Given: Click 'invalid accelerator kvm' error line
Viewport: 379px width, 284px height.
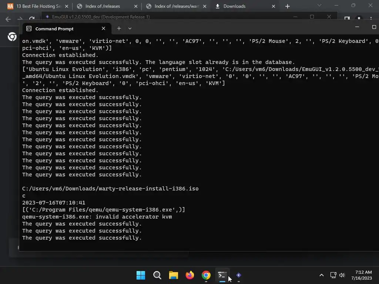Looking at the screenshot, I should pyautogui.click(x=97, y=217).
